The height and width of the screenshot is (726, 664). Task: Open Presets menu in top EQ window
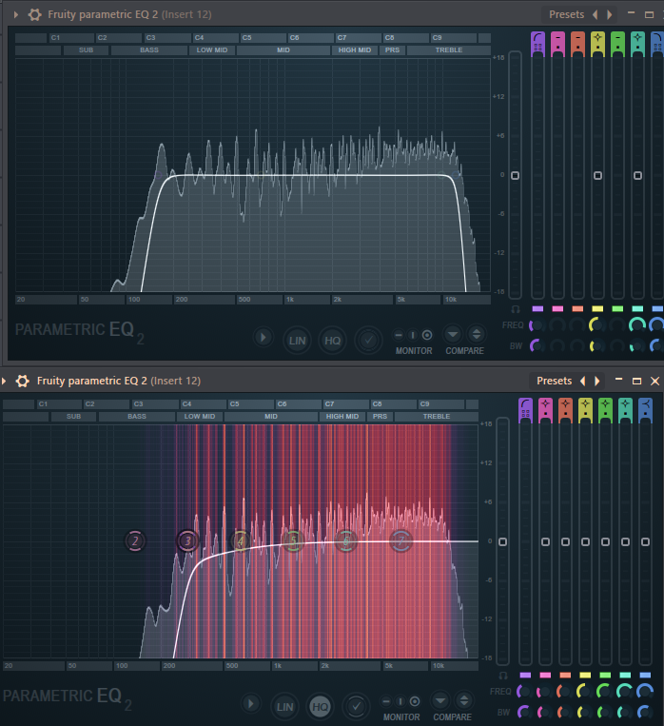click(x=566, y=14)
